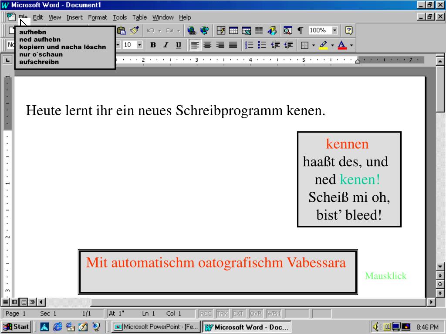Switch to Microsoft PowerPoint taskbar button
Screen dimensions: 446x334
(x=156, y=327)
